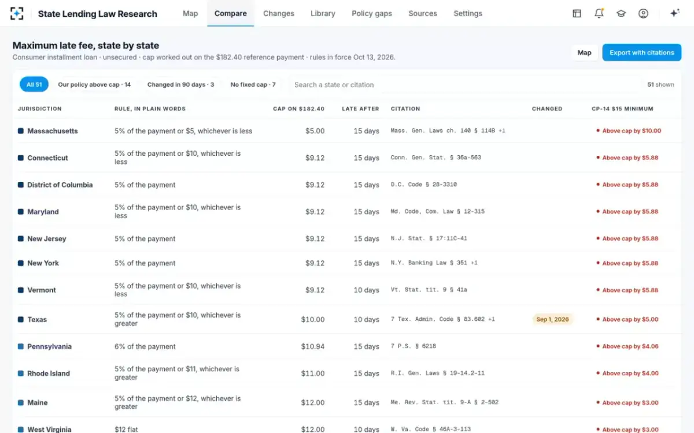The width and height of the screenshot is (694, 433).
Task: Open the Connecticut jurisdiction row
Action: coord(347,158)
